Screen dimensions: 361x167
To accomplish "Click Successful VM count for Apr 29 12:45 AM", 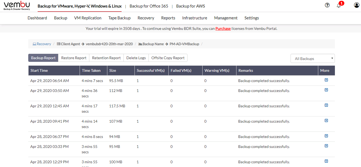I will (138, 106).
